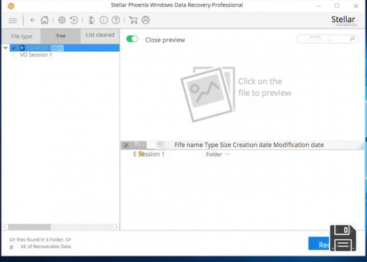Click the microscope deep scan icon
Image resolution: width=367 pixels, height=262 pixels.
(91, 20)
